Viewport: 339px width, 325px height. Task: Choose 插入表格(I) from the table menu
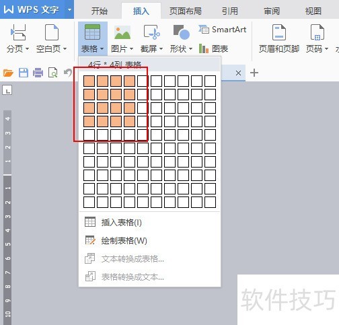[121, 223]
